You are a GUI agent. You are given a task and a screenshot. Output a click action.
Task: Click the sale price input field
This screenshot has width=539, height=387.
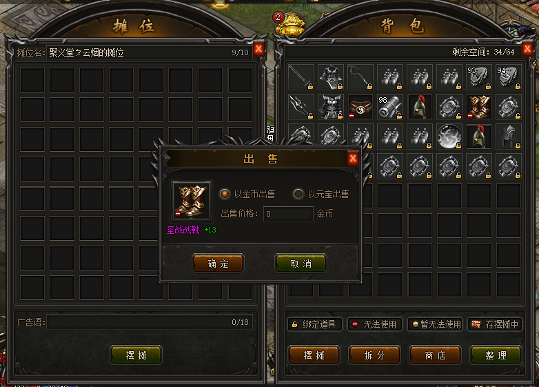(288, 214)
